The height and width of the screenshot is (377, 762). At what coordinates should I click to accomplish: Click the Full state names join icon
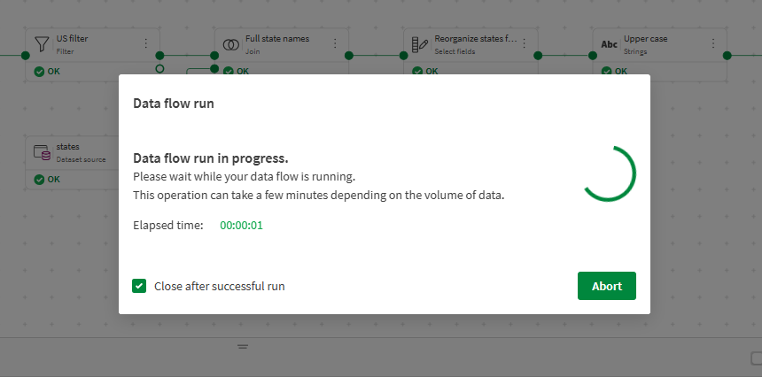point(230,44)
